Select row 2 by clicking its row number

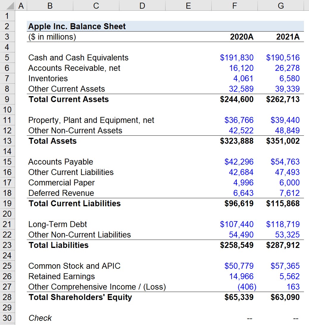coord(7,26)
